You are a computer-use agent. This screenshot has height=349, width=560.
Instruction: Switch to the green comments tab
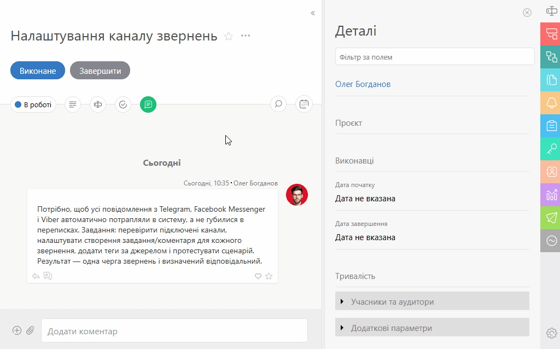pyautogui.click(x=148, y=104)
